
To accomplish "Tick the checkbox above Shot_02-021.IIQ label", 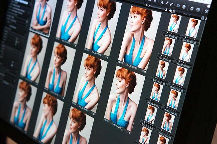I will (x=153, y=77).
